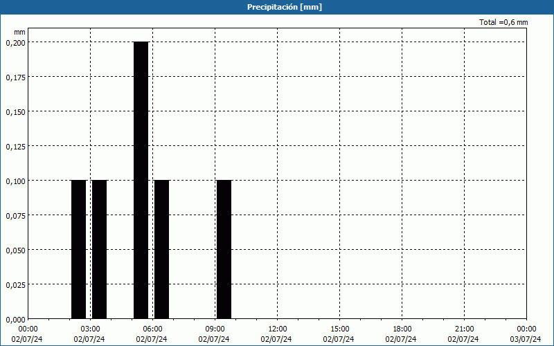
Task: Click the Precipitación [mm] chart title
Action: 285,7
